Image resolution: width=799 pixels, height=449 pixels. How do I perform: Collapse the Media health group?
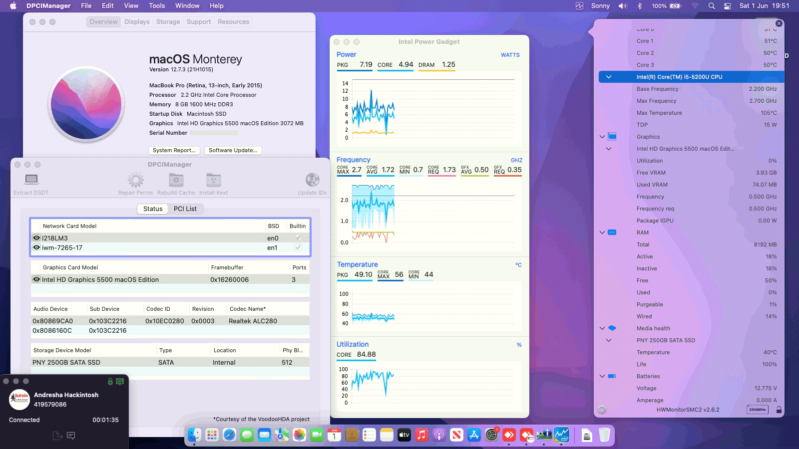click(602, 328)
